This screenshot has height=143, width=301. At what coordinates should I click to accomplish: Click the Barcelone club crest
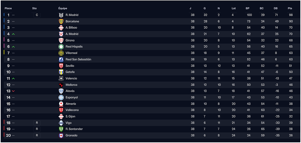point(61,21)
